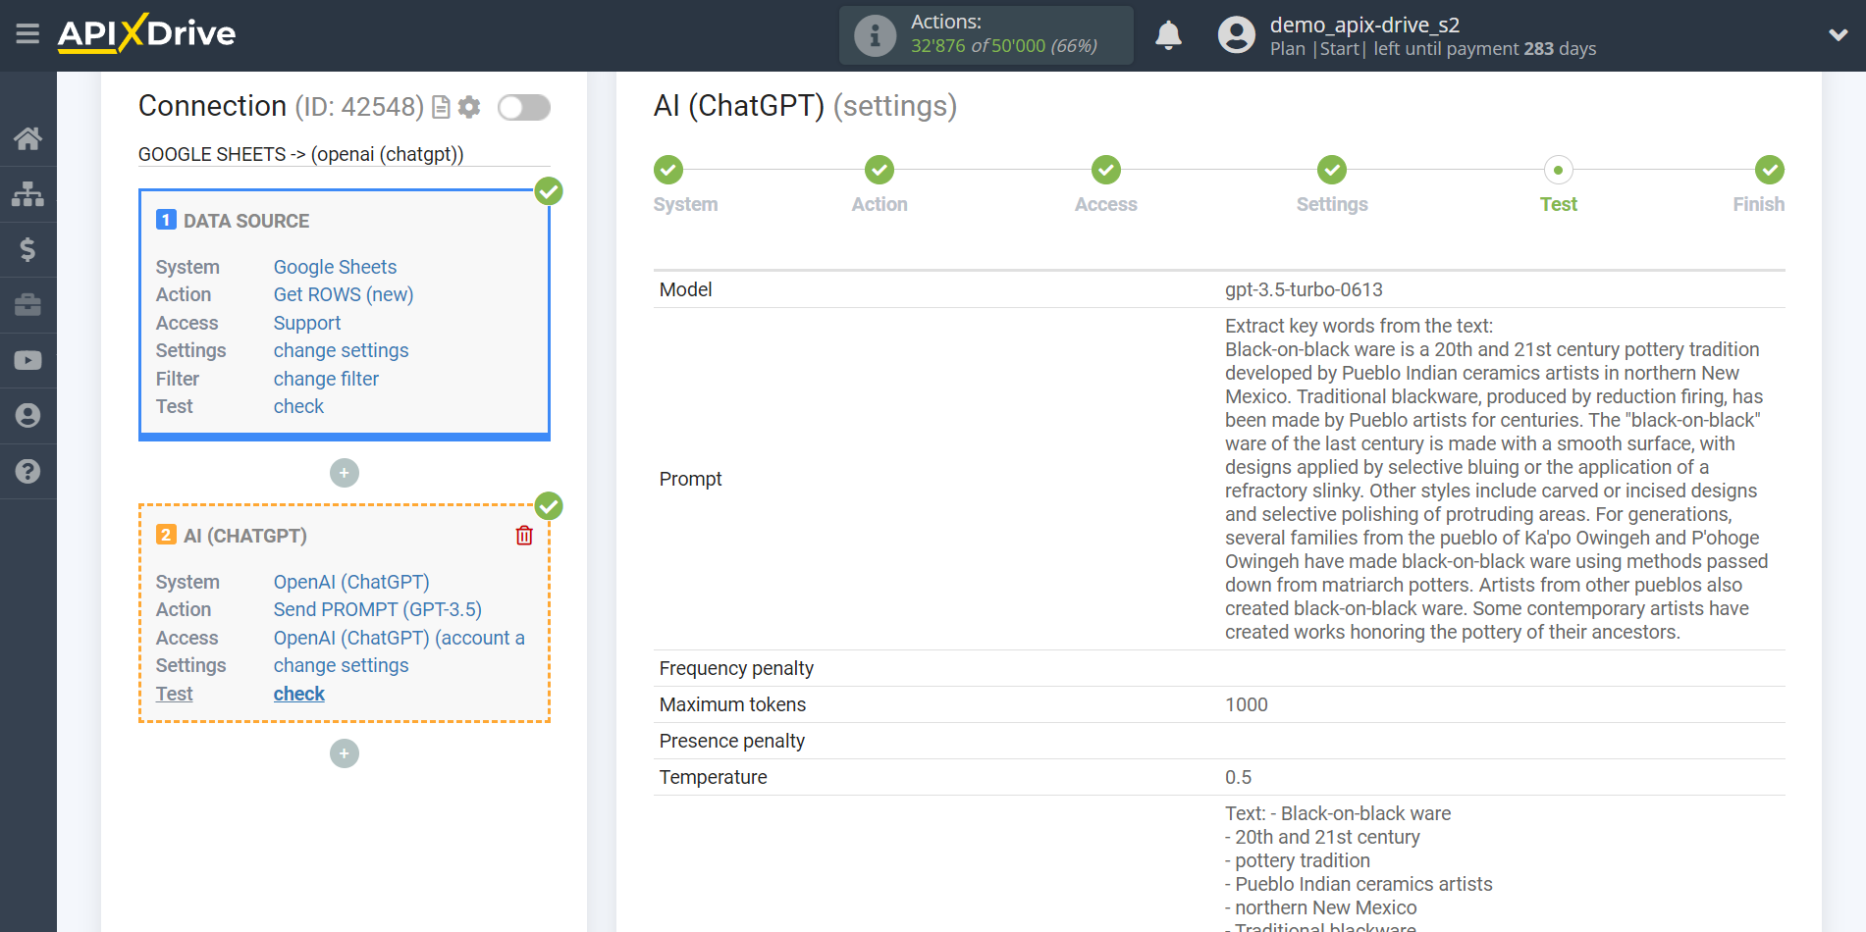Go to System wizard step
The image size is (1866, 932).
click(x=668, y=170)
